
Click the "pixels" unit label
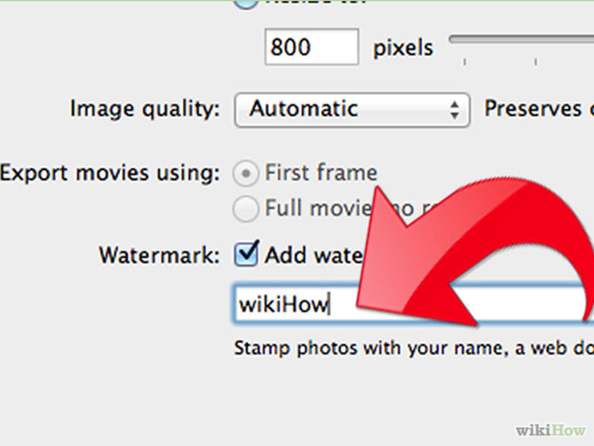[403, 47]
